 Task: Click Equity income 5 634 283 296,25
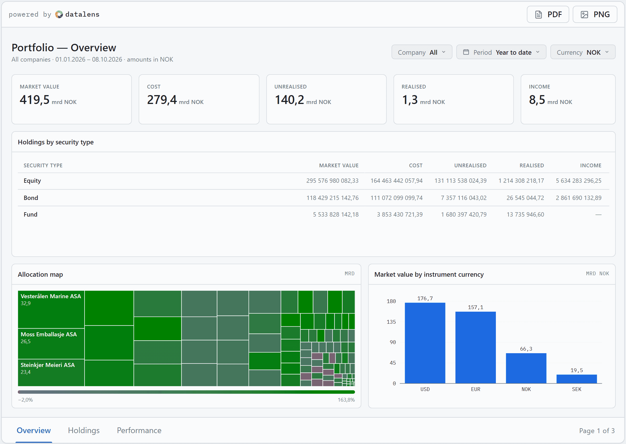(x=579, y=181)
